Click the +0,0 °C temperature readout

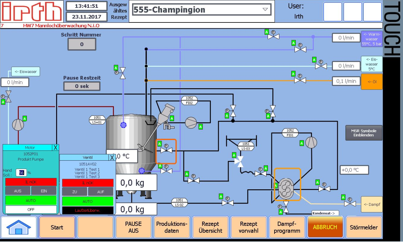(354, 170)
